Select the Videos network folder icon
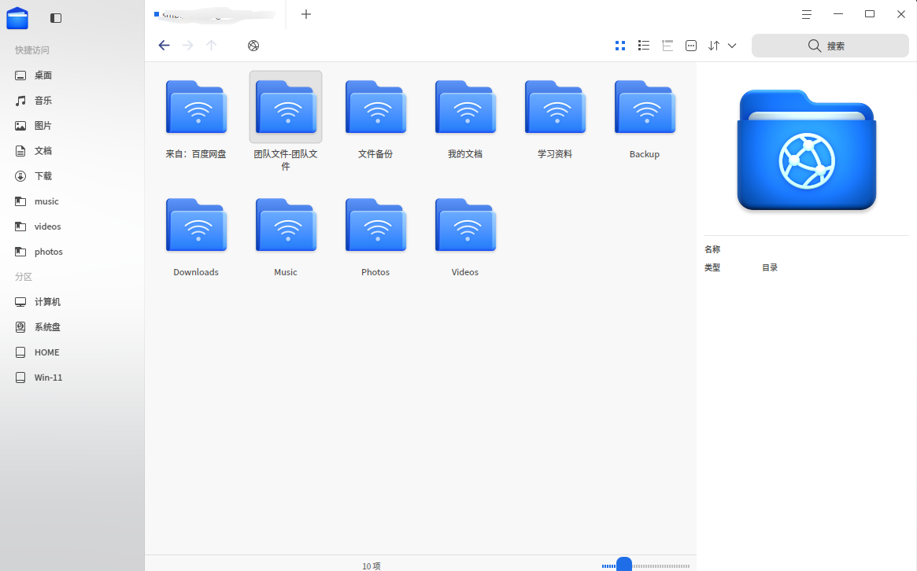This screenshot has width=917, height=571. pyautogui.click(x=465, y=225)
